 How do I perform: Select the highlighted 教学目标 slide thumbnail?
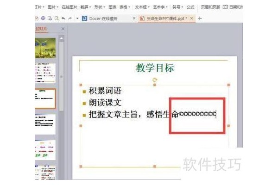pos(45,99)
